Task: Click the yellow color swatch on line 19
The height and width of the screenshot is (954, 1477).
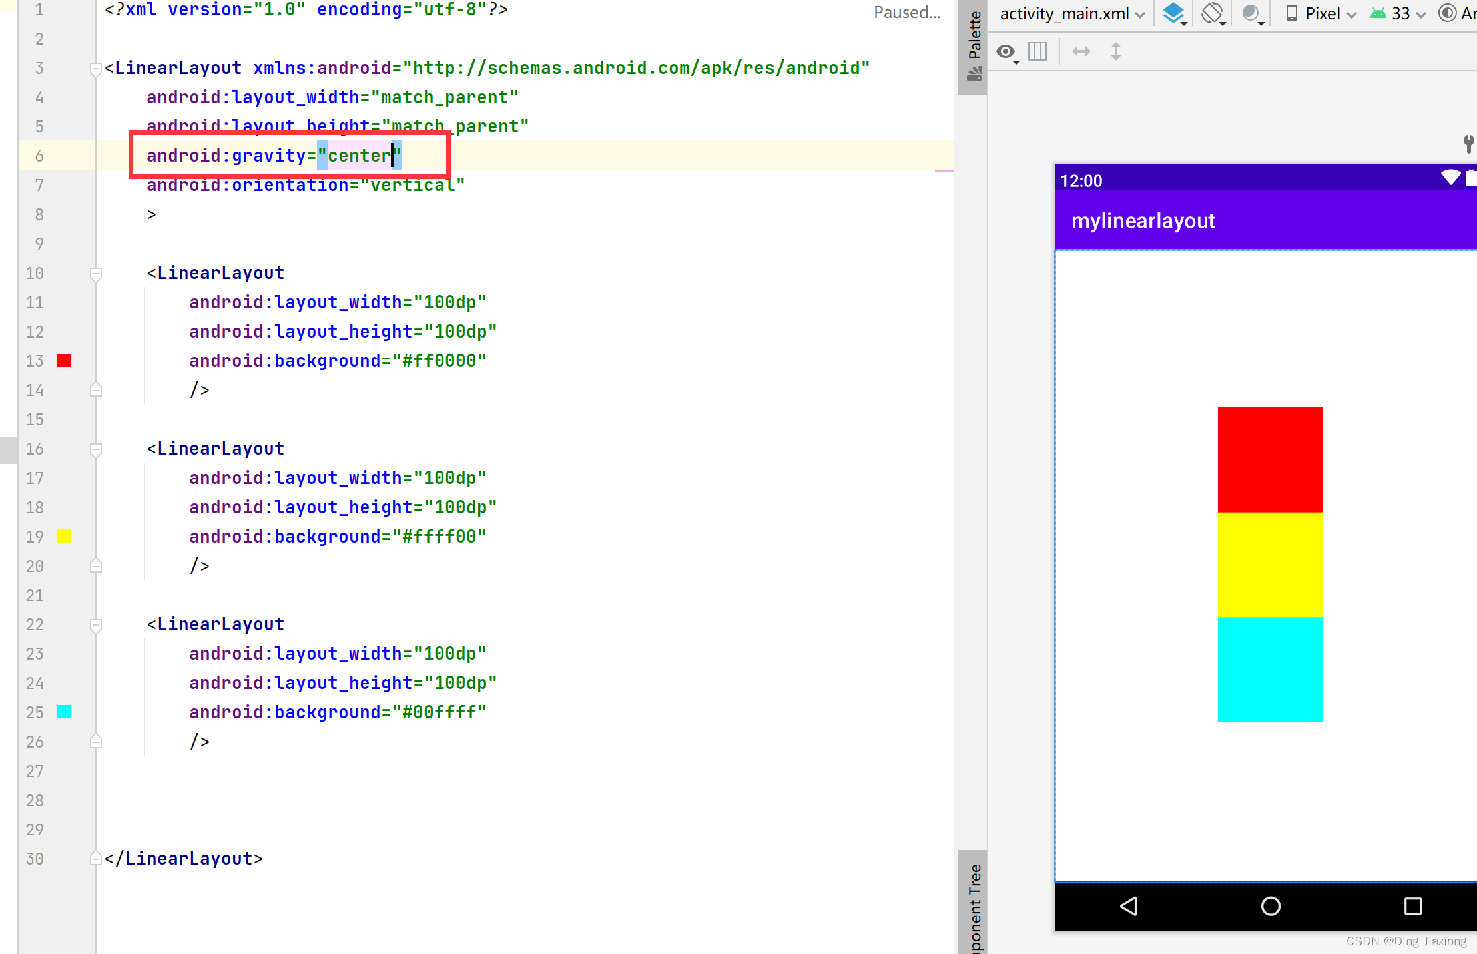Action: [x=64, y=537]
